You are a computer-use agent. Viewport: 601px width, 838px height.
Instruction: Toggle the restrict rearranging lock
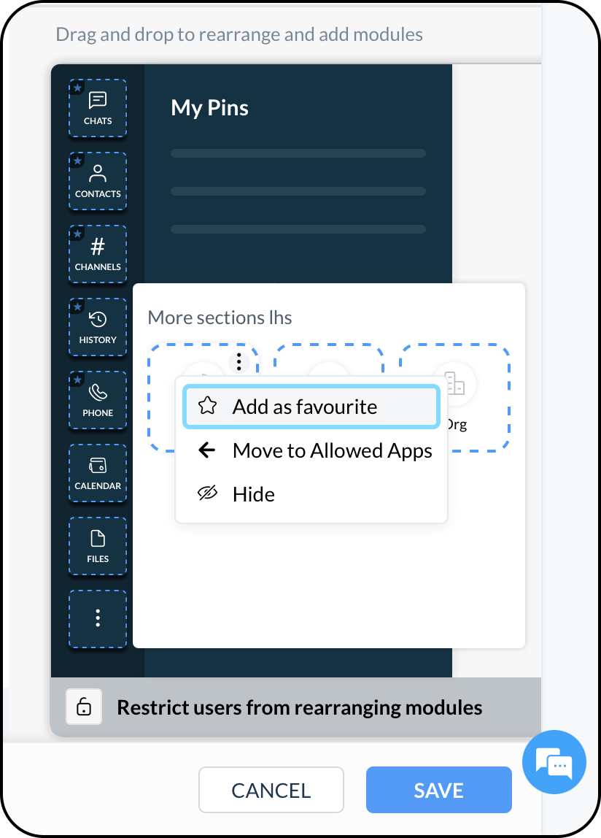coord(84,707)
